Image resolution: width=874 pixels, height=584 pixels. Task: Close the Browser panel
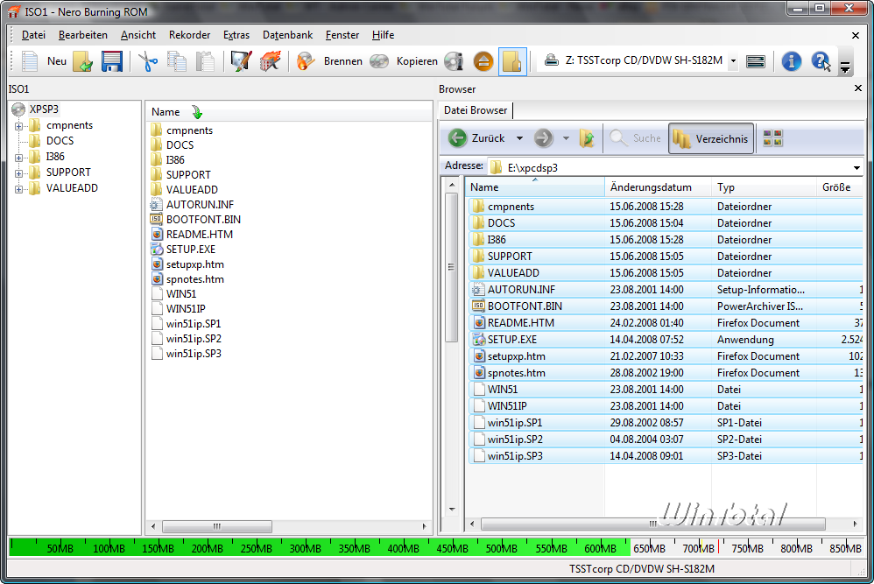pyautogui.click(x=858, y=88)
